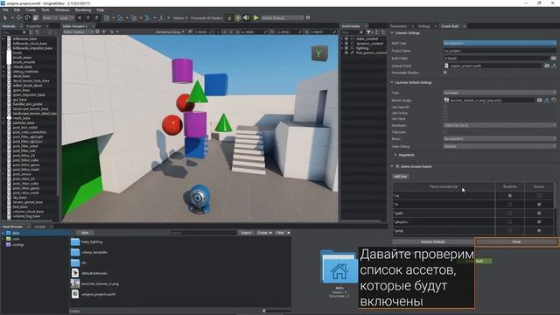The height and width of the screenshot is (315, 560).
Task: Toggle Source checkbox for the *.path row
Action: coord(539,213)
